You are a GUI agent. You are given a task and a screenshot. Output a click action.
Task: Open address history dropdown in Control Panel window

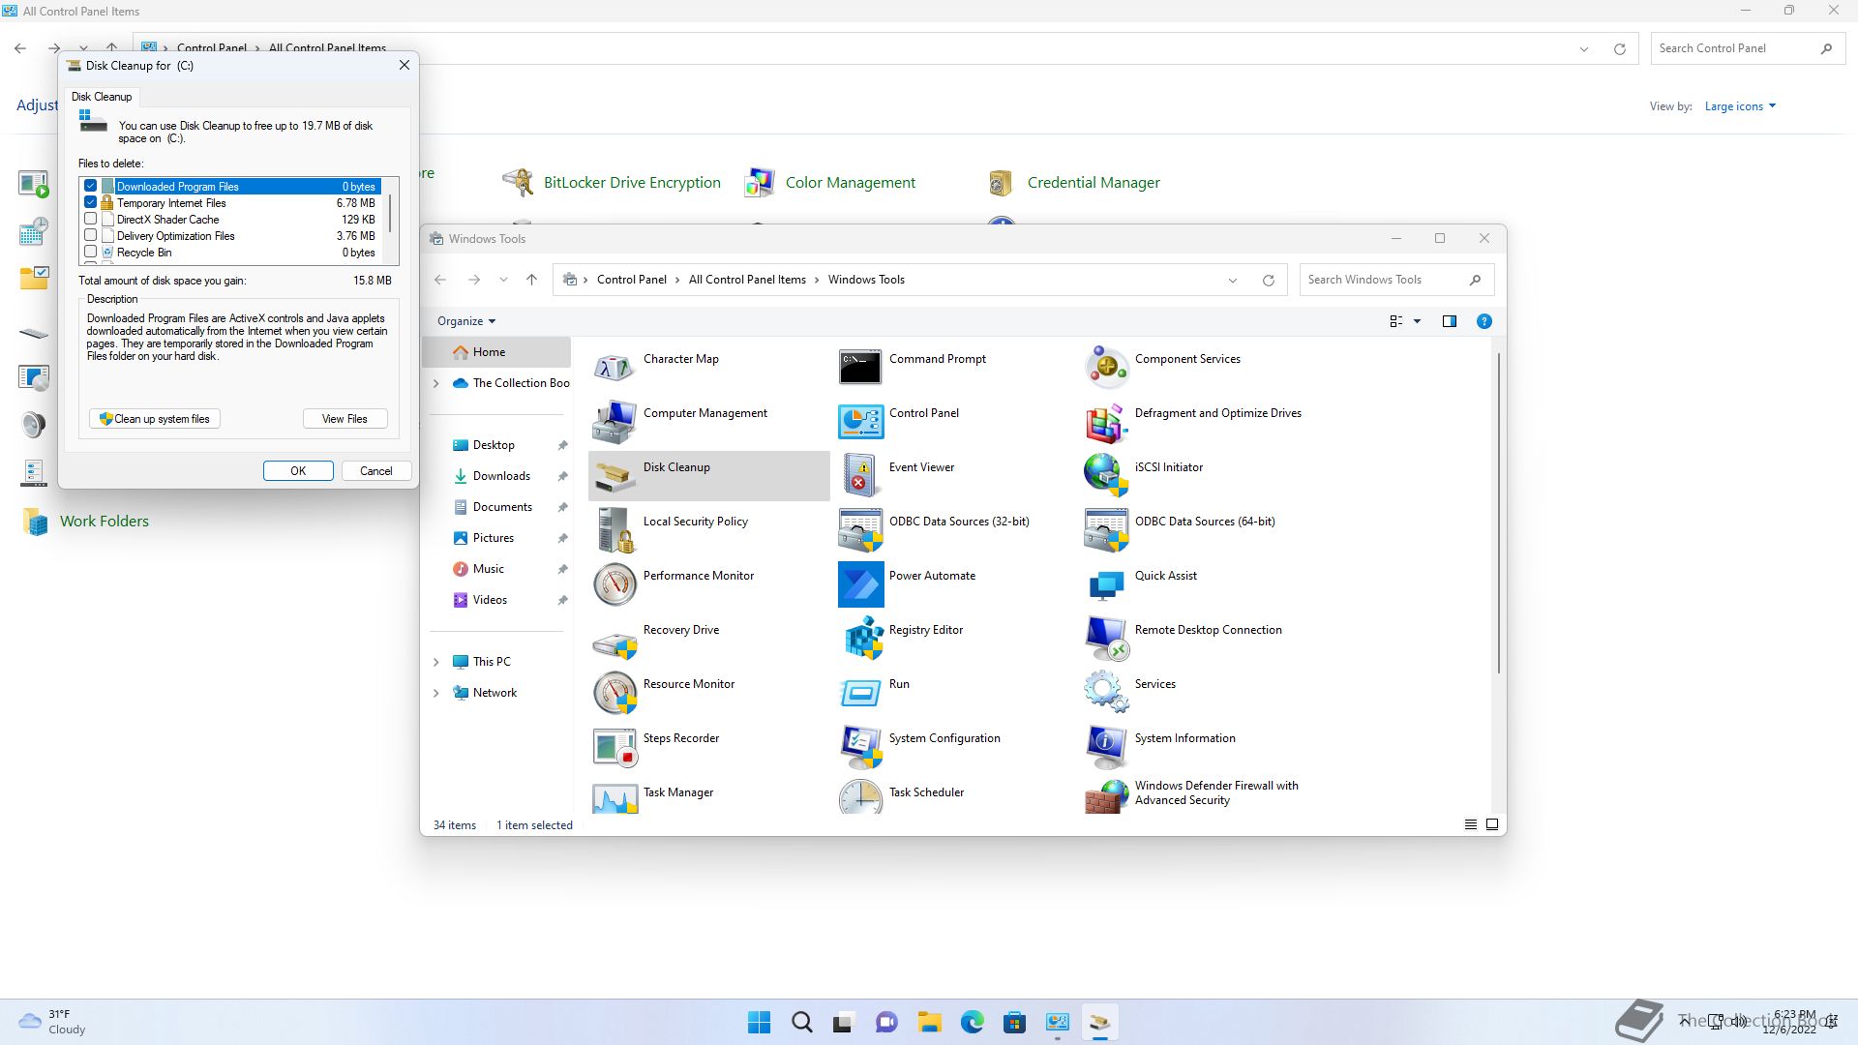coord(1584,49)
